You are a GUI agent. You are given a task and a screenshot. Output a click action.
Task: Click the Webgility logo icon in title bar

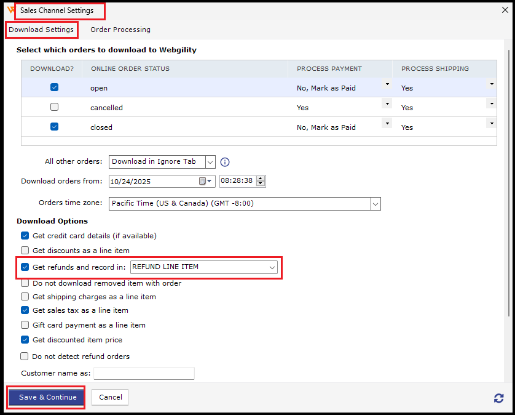click(10, 10)
